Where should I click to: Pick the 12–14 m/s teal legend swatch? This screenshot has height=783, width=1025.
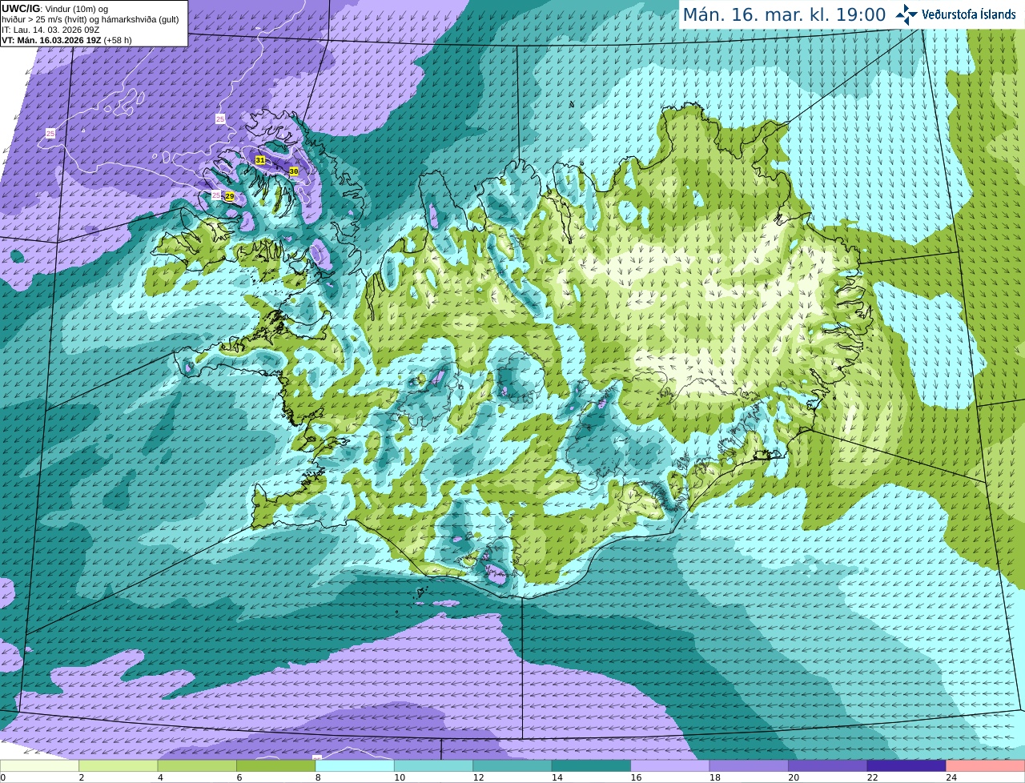tap(512, 765)
